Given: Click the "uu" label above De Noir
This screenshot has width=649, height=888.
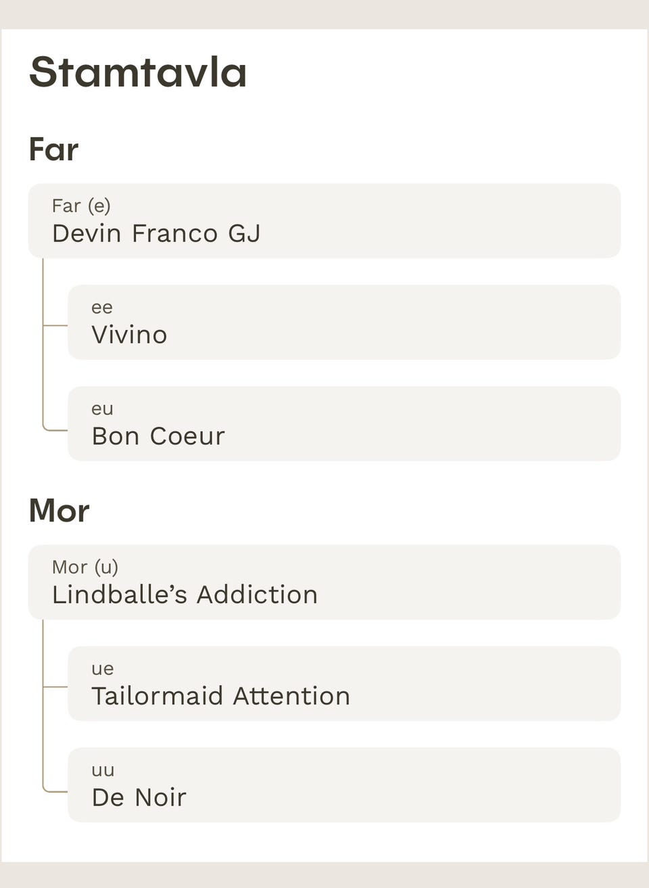Looking at the screenshot, I should click(103, 770).
